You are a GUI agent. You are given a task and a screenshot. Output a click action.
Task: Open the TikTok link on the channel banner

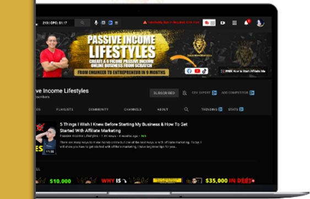(x=204, y=71)
